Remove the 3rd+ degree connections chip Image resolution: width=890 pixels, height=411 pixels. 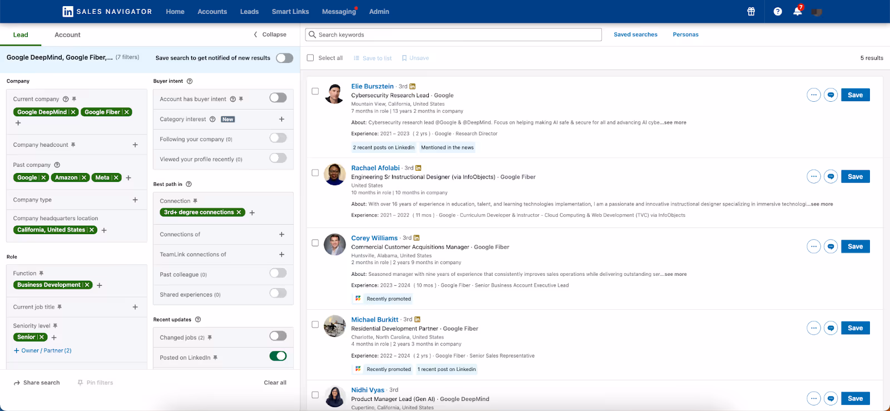(x=239, y=212)
